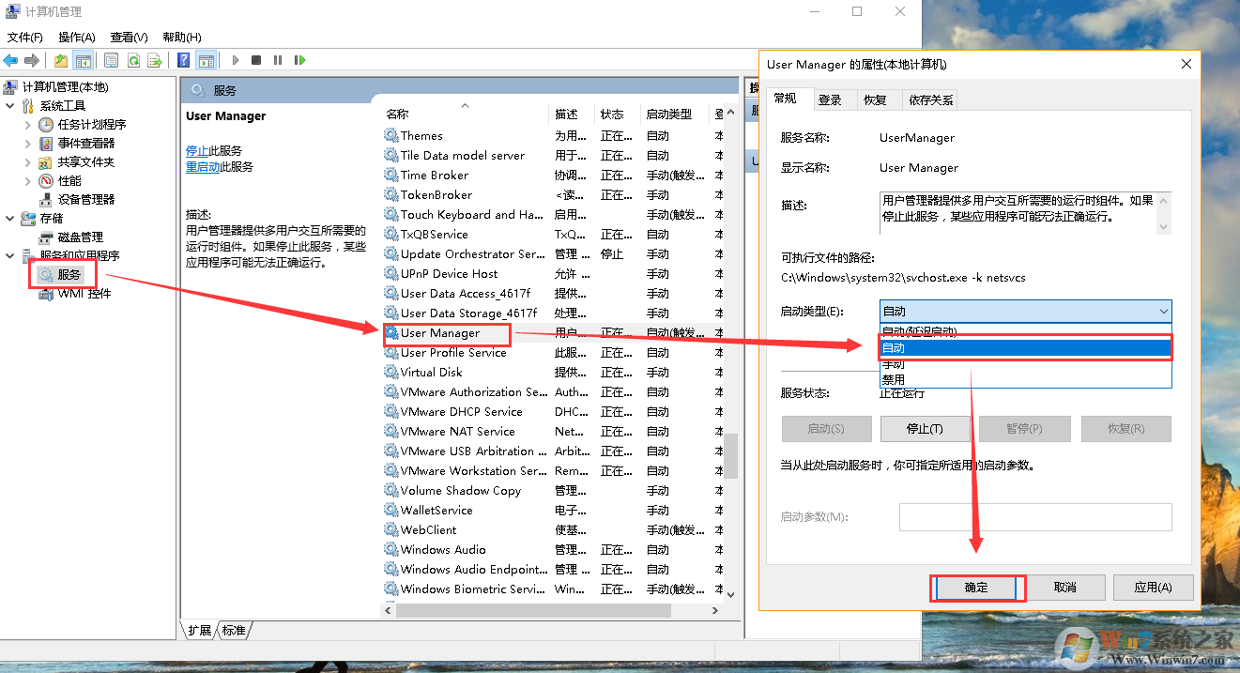Sort by the 启动类型 column header
The height and width of the screenshot is (673, 1240).
[676, 114]
